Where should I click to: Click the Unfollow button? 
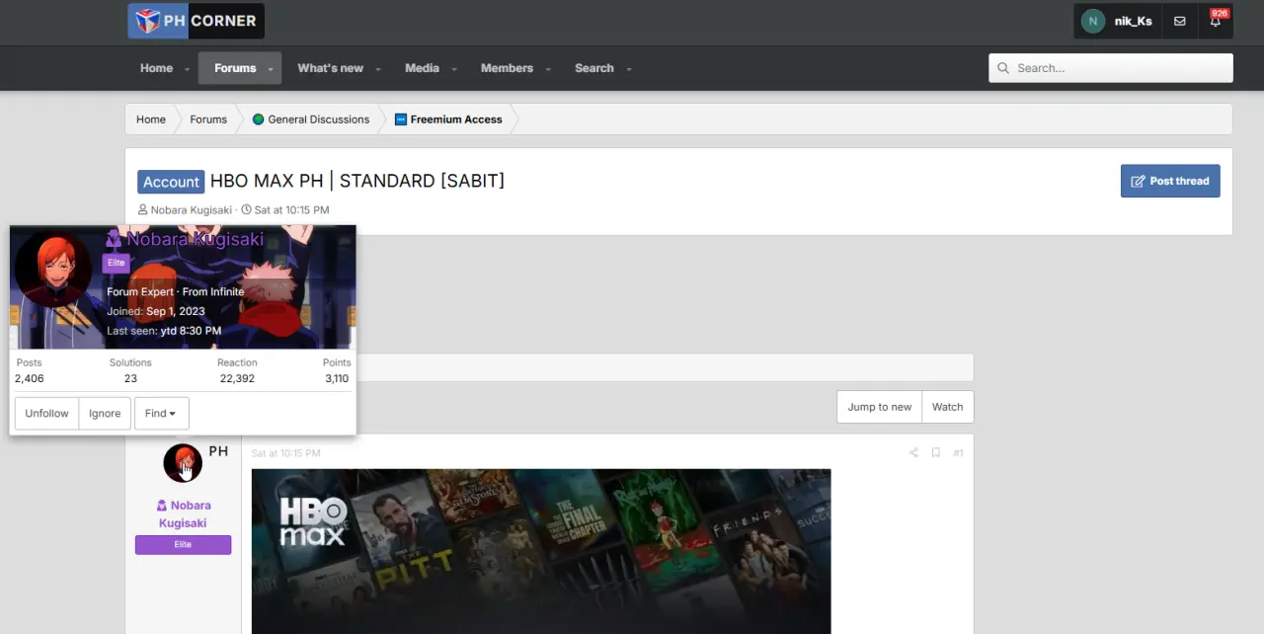pyautogui.click(x=46, y=414)
